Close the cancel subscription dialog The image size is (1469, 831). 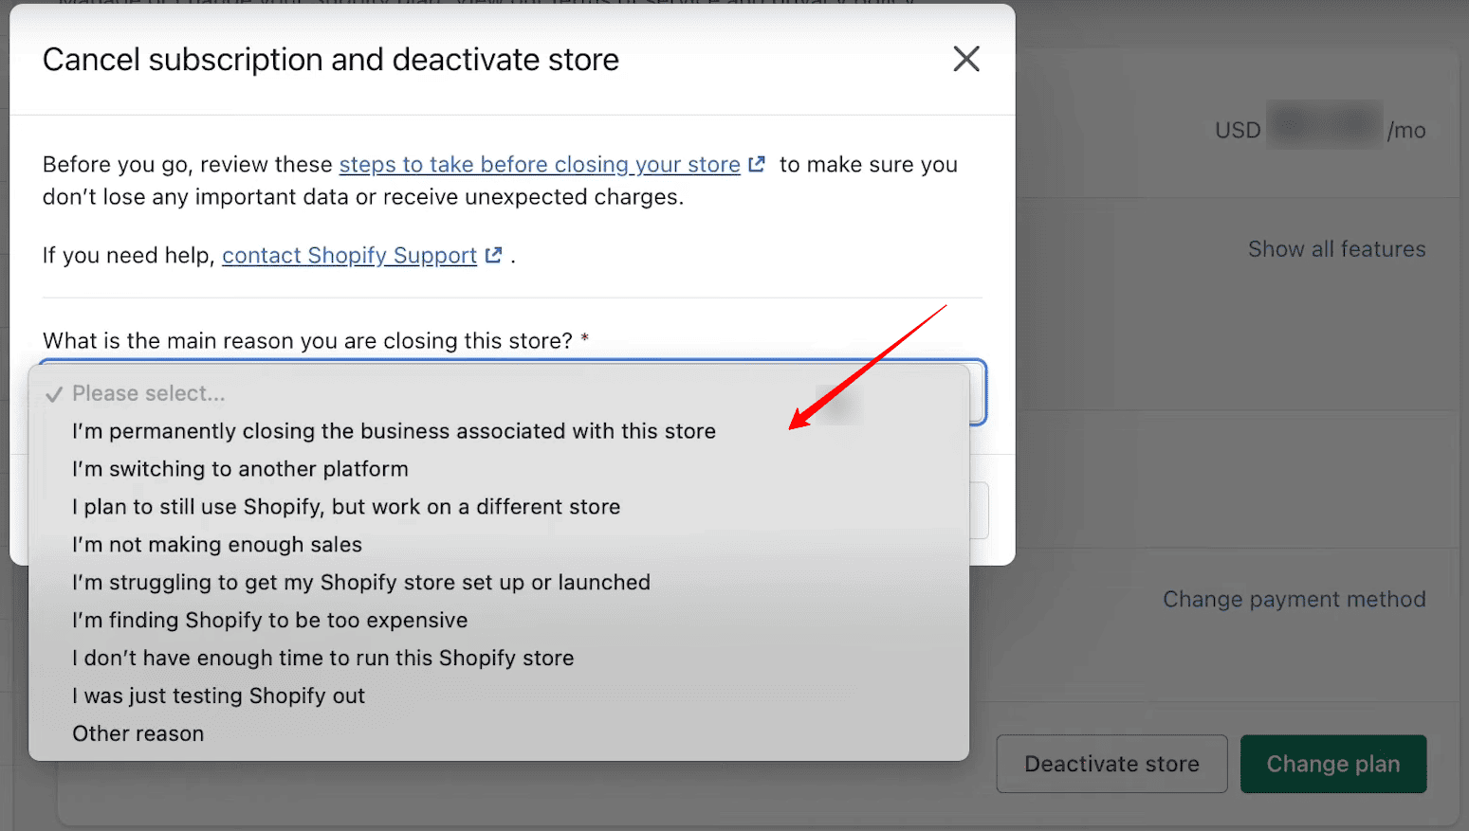pos(965,59)
